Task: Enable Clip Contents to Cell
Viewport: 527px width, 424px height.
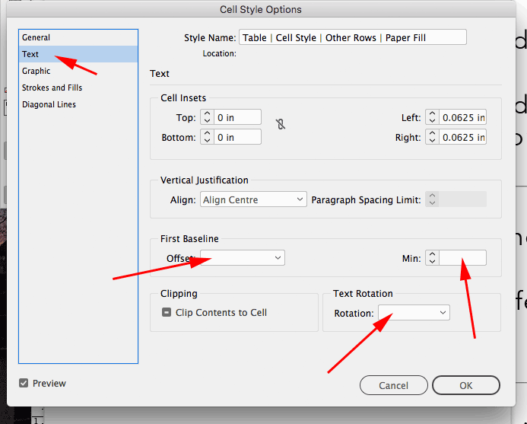Action: [167, 312]
